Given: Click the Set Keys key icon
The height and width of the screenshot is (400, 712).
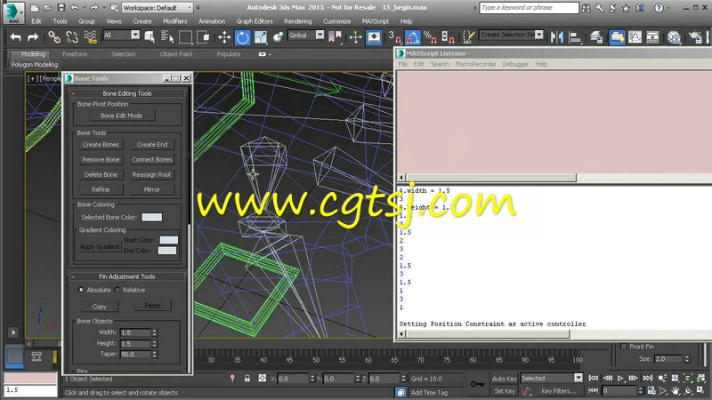Looking at the screenshot, I should click(477, 384).
